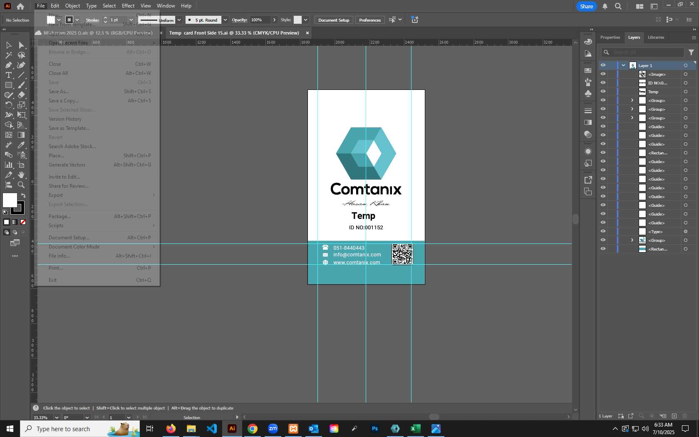699x437 pixels.
Task: Expand the opacity 100% arrow
Action: (274, 20)
